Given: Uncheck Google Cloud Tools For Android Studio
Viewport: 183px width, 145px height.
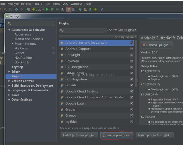Looking at the screenshot, I should coord(132,97).
